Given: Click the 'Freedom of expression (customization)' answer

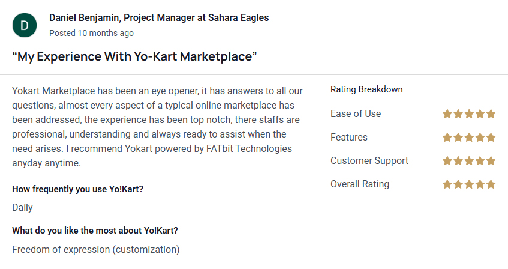Looking at the screenshot, I should [x=96, y=250].
